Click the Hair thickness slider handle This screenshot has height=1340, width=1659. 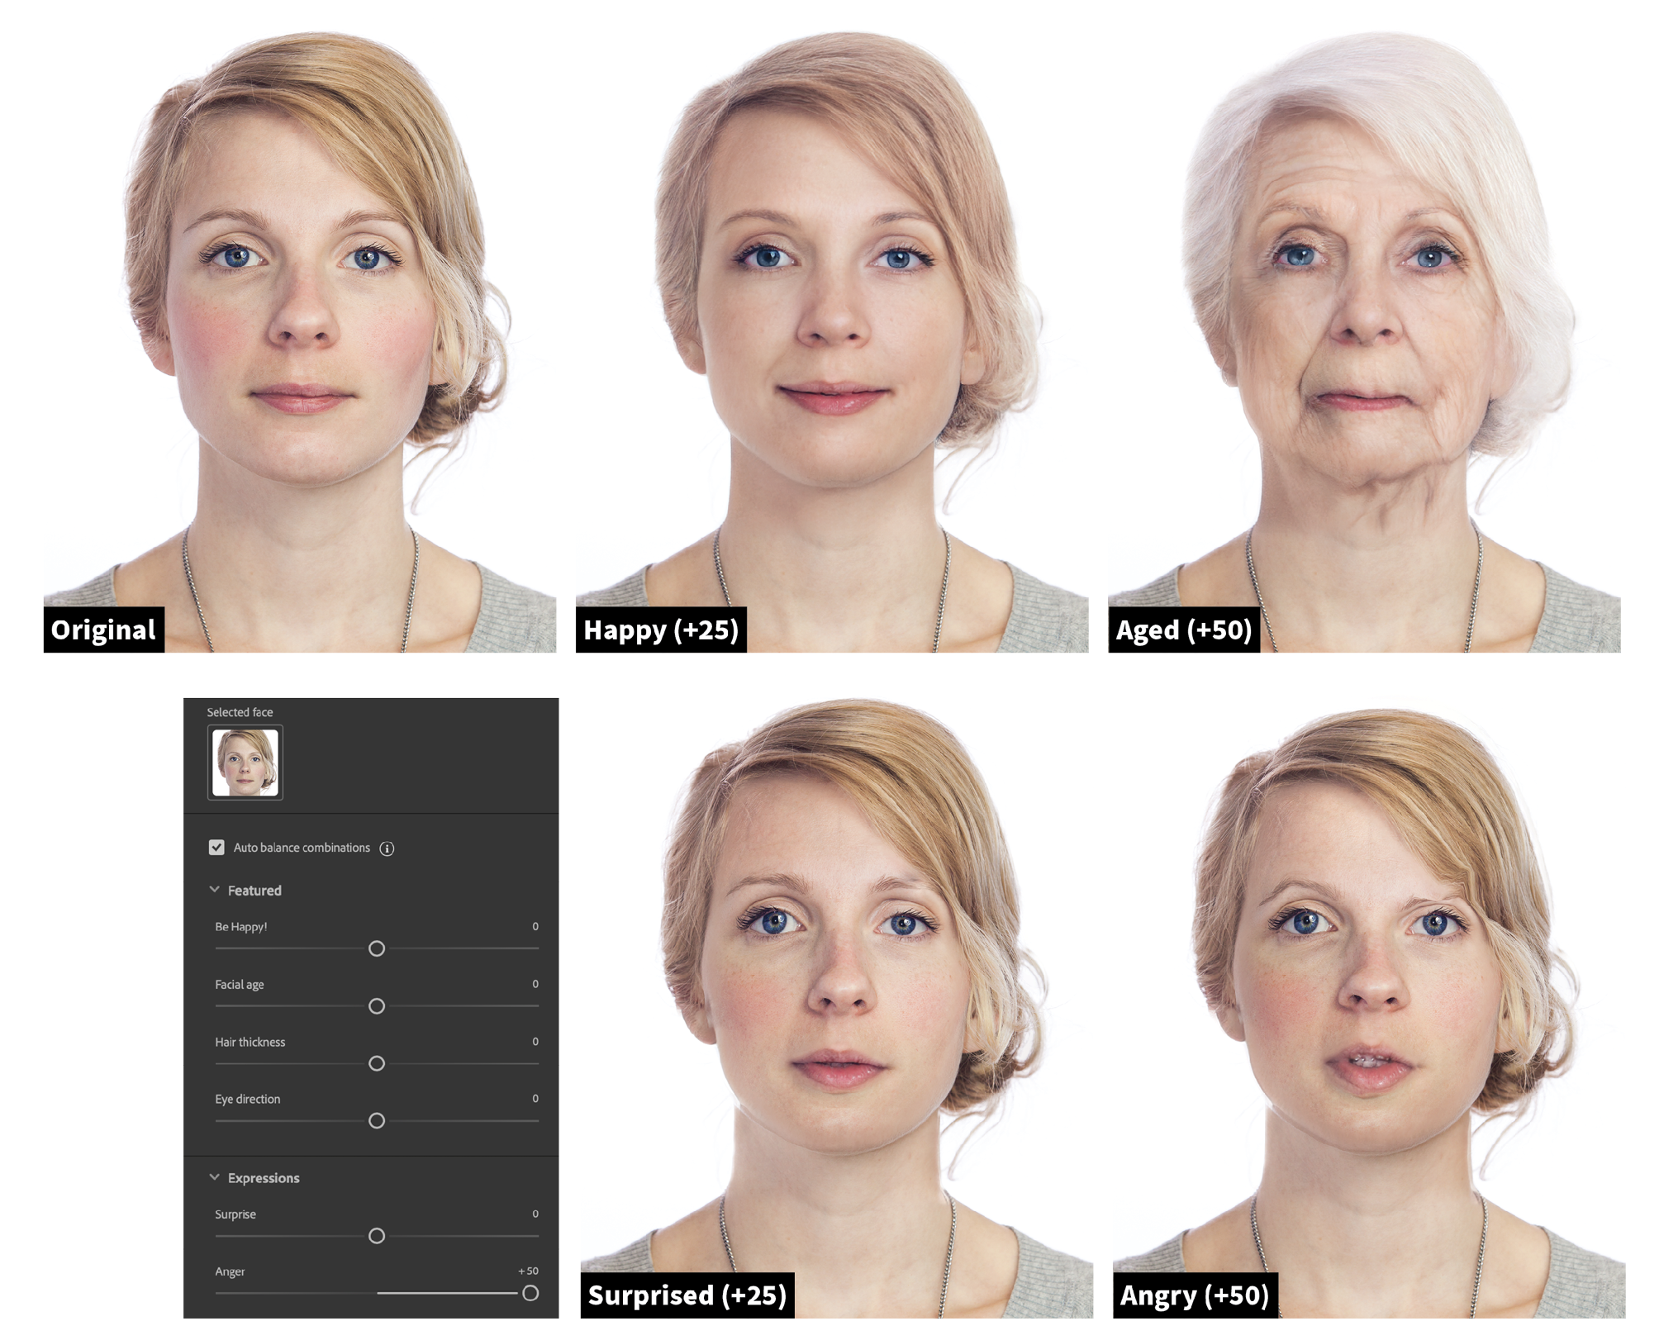tap(377, 1063)
